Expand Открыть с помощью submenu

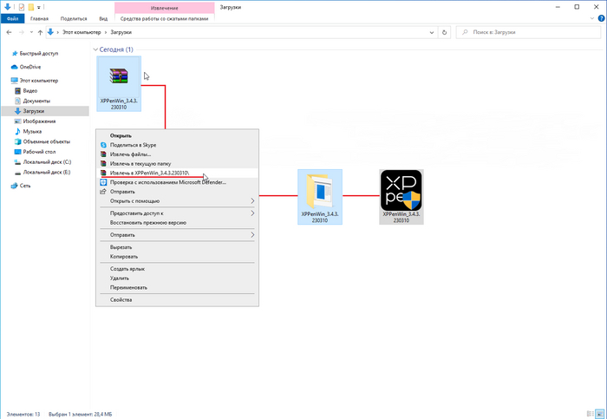[x=177, y=201]
